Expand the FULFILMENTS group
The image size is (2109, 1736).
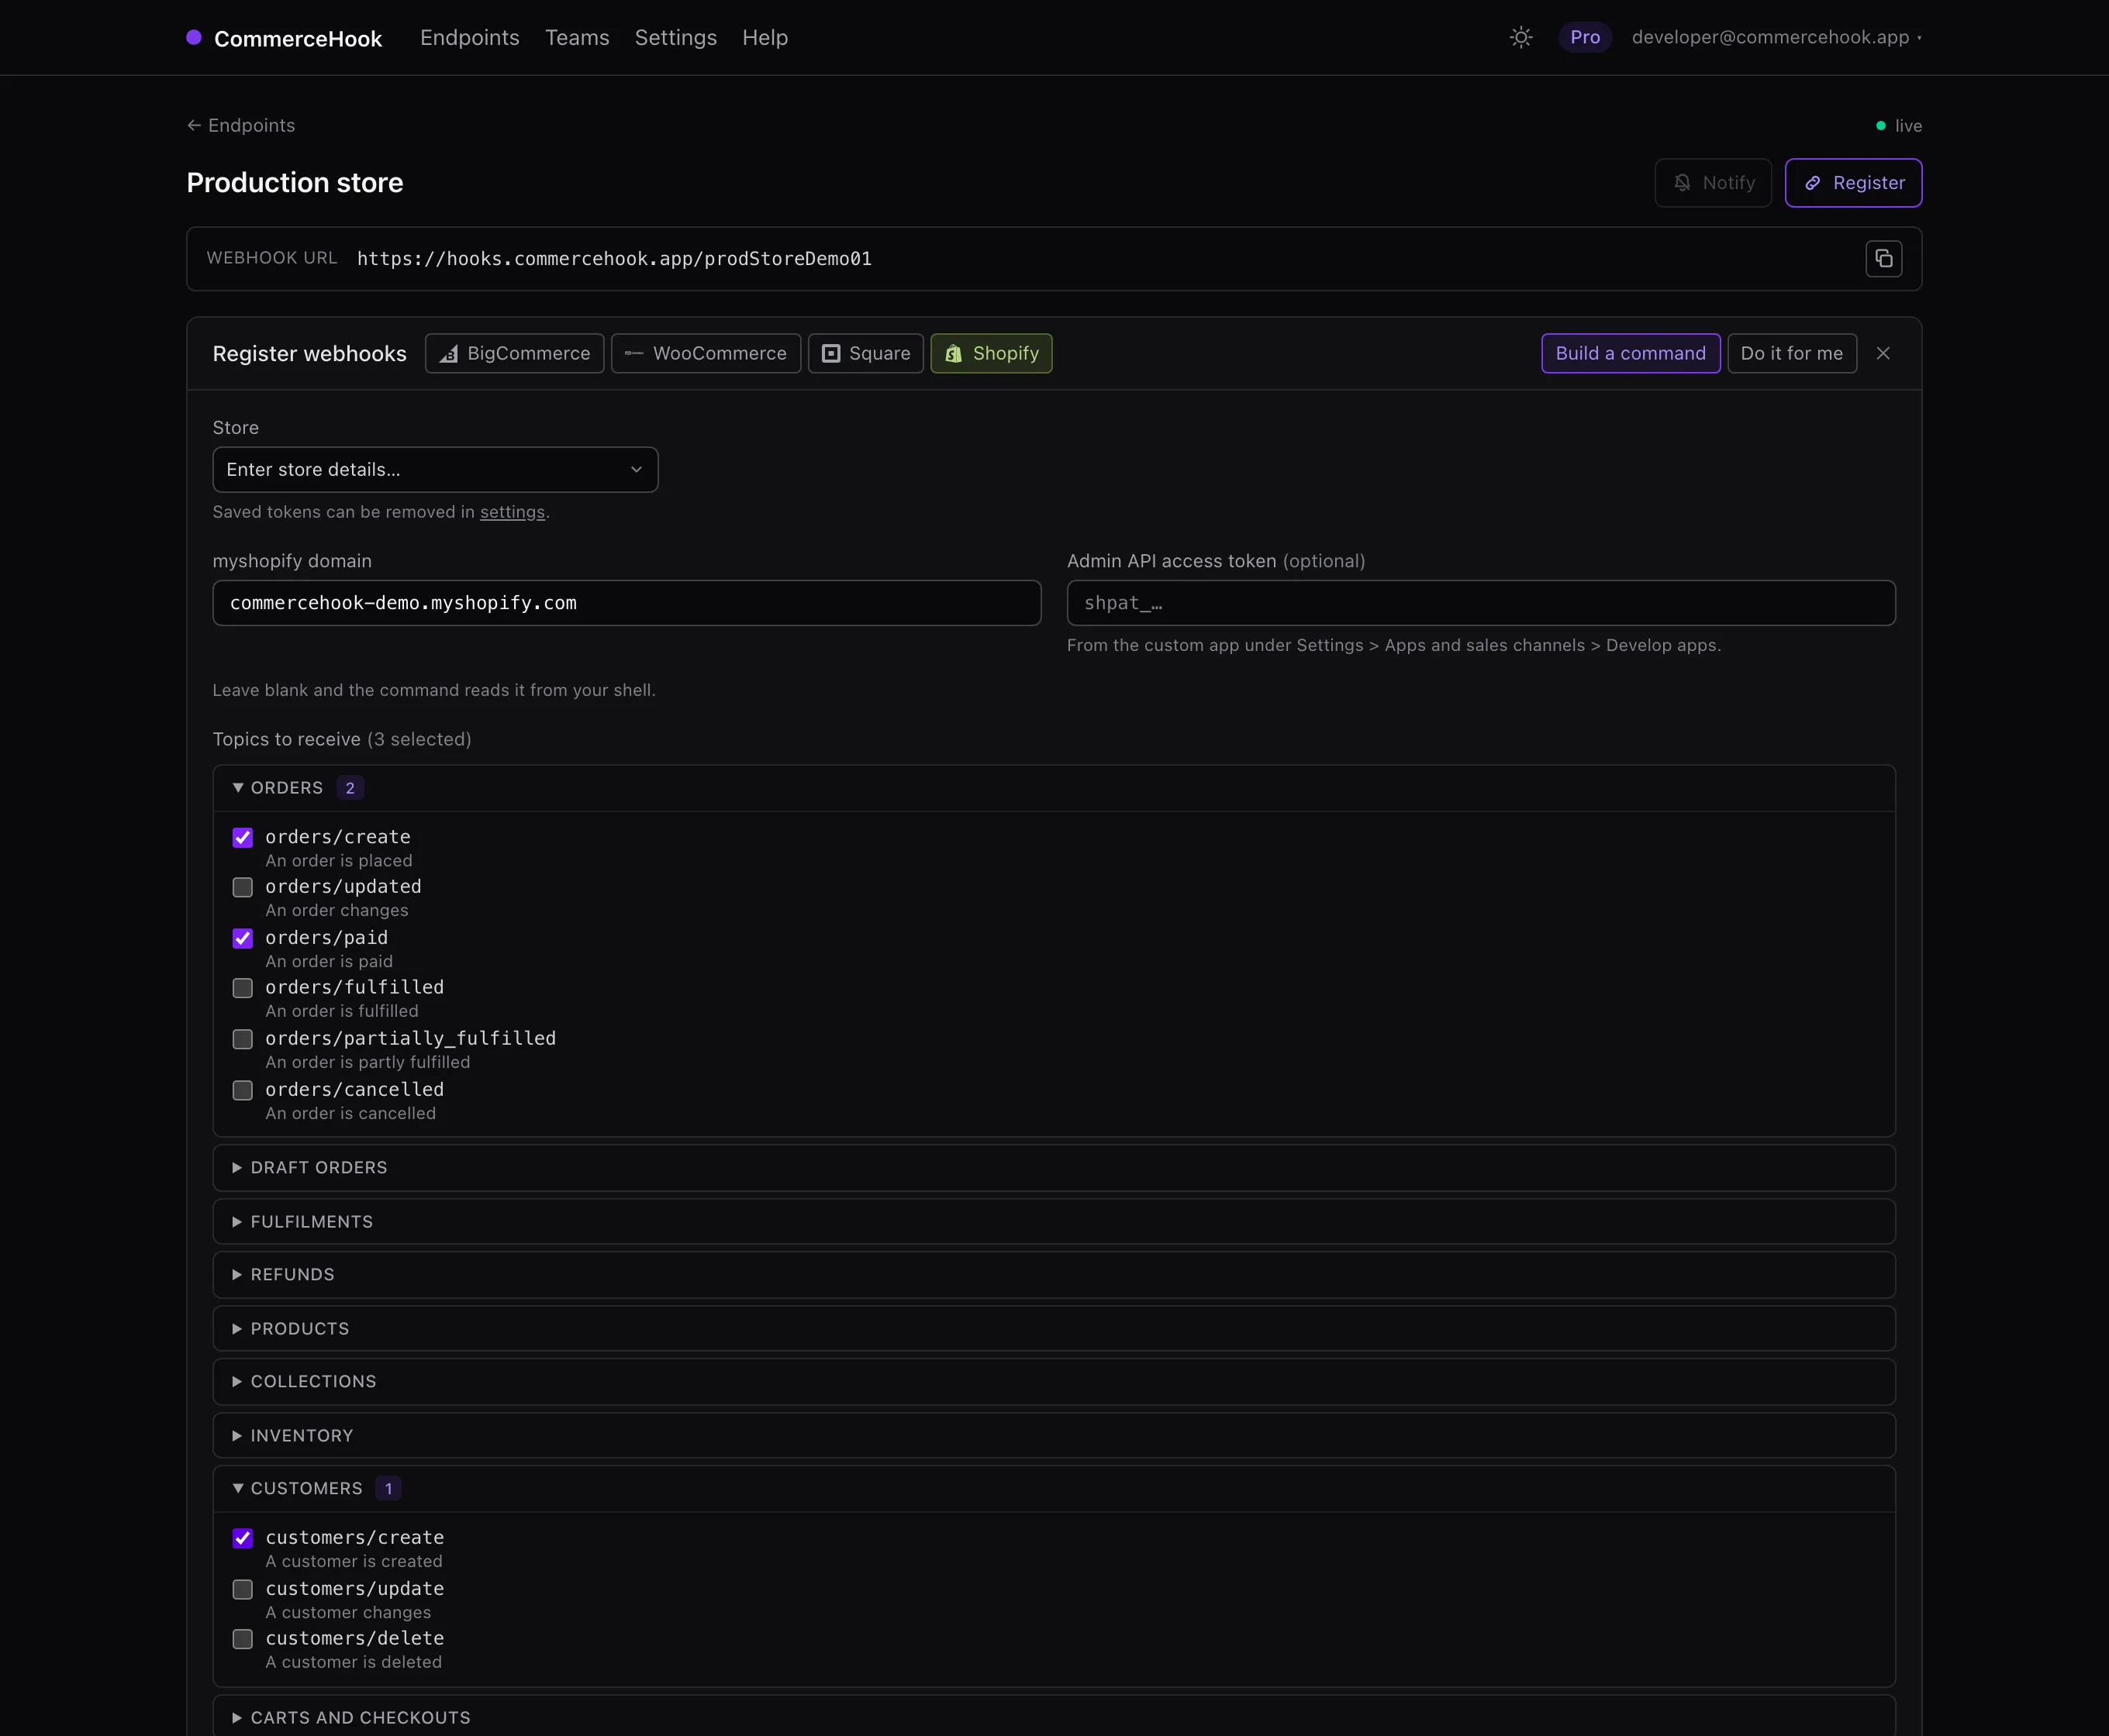point(1054,1222)
